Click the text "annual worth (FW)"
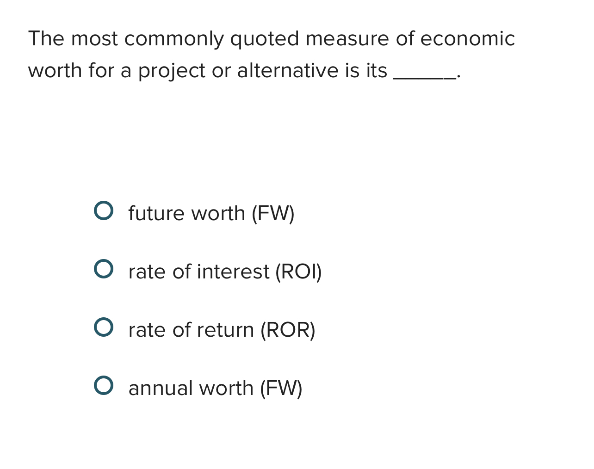This screenshot has height=469, width=594. point(215,389)
